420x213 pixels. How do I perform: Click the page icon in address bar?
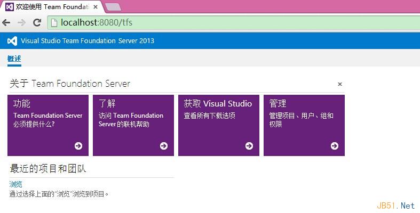[54, 22]
